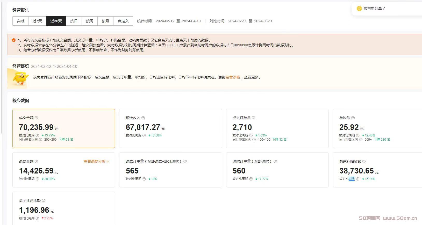Click 较对比周期 help icon in 退款金额 card
The width and height of the screenshot is (422, 225).
click(37, 179)
